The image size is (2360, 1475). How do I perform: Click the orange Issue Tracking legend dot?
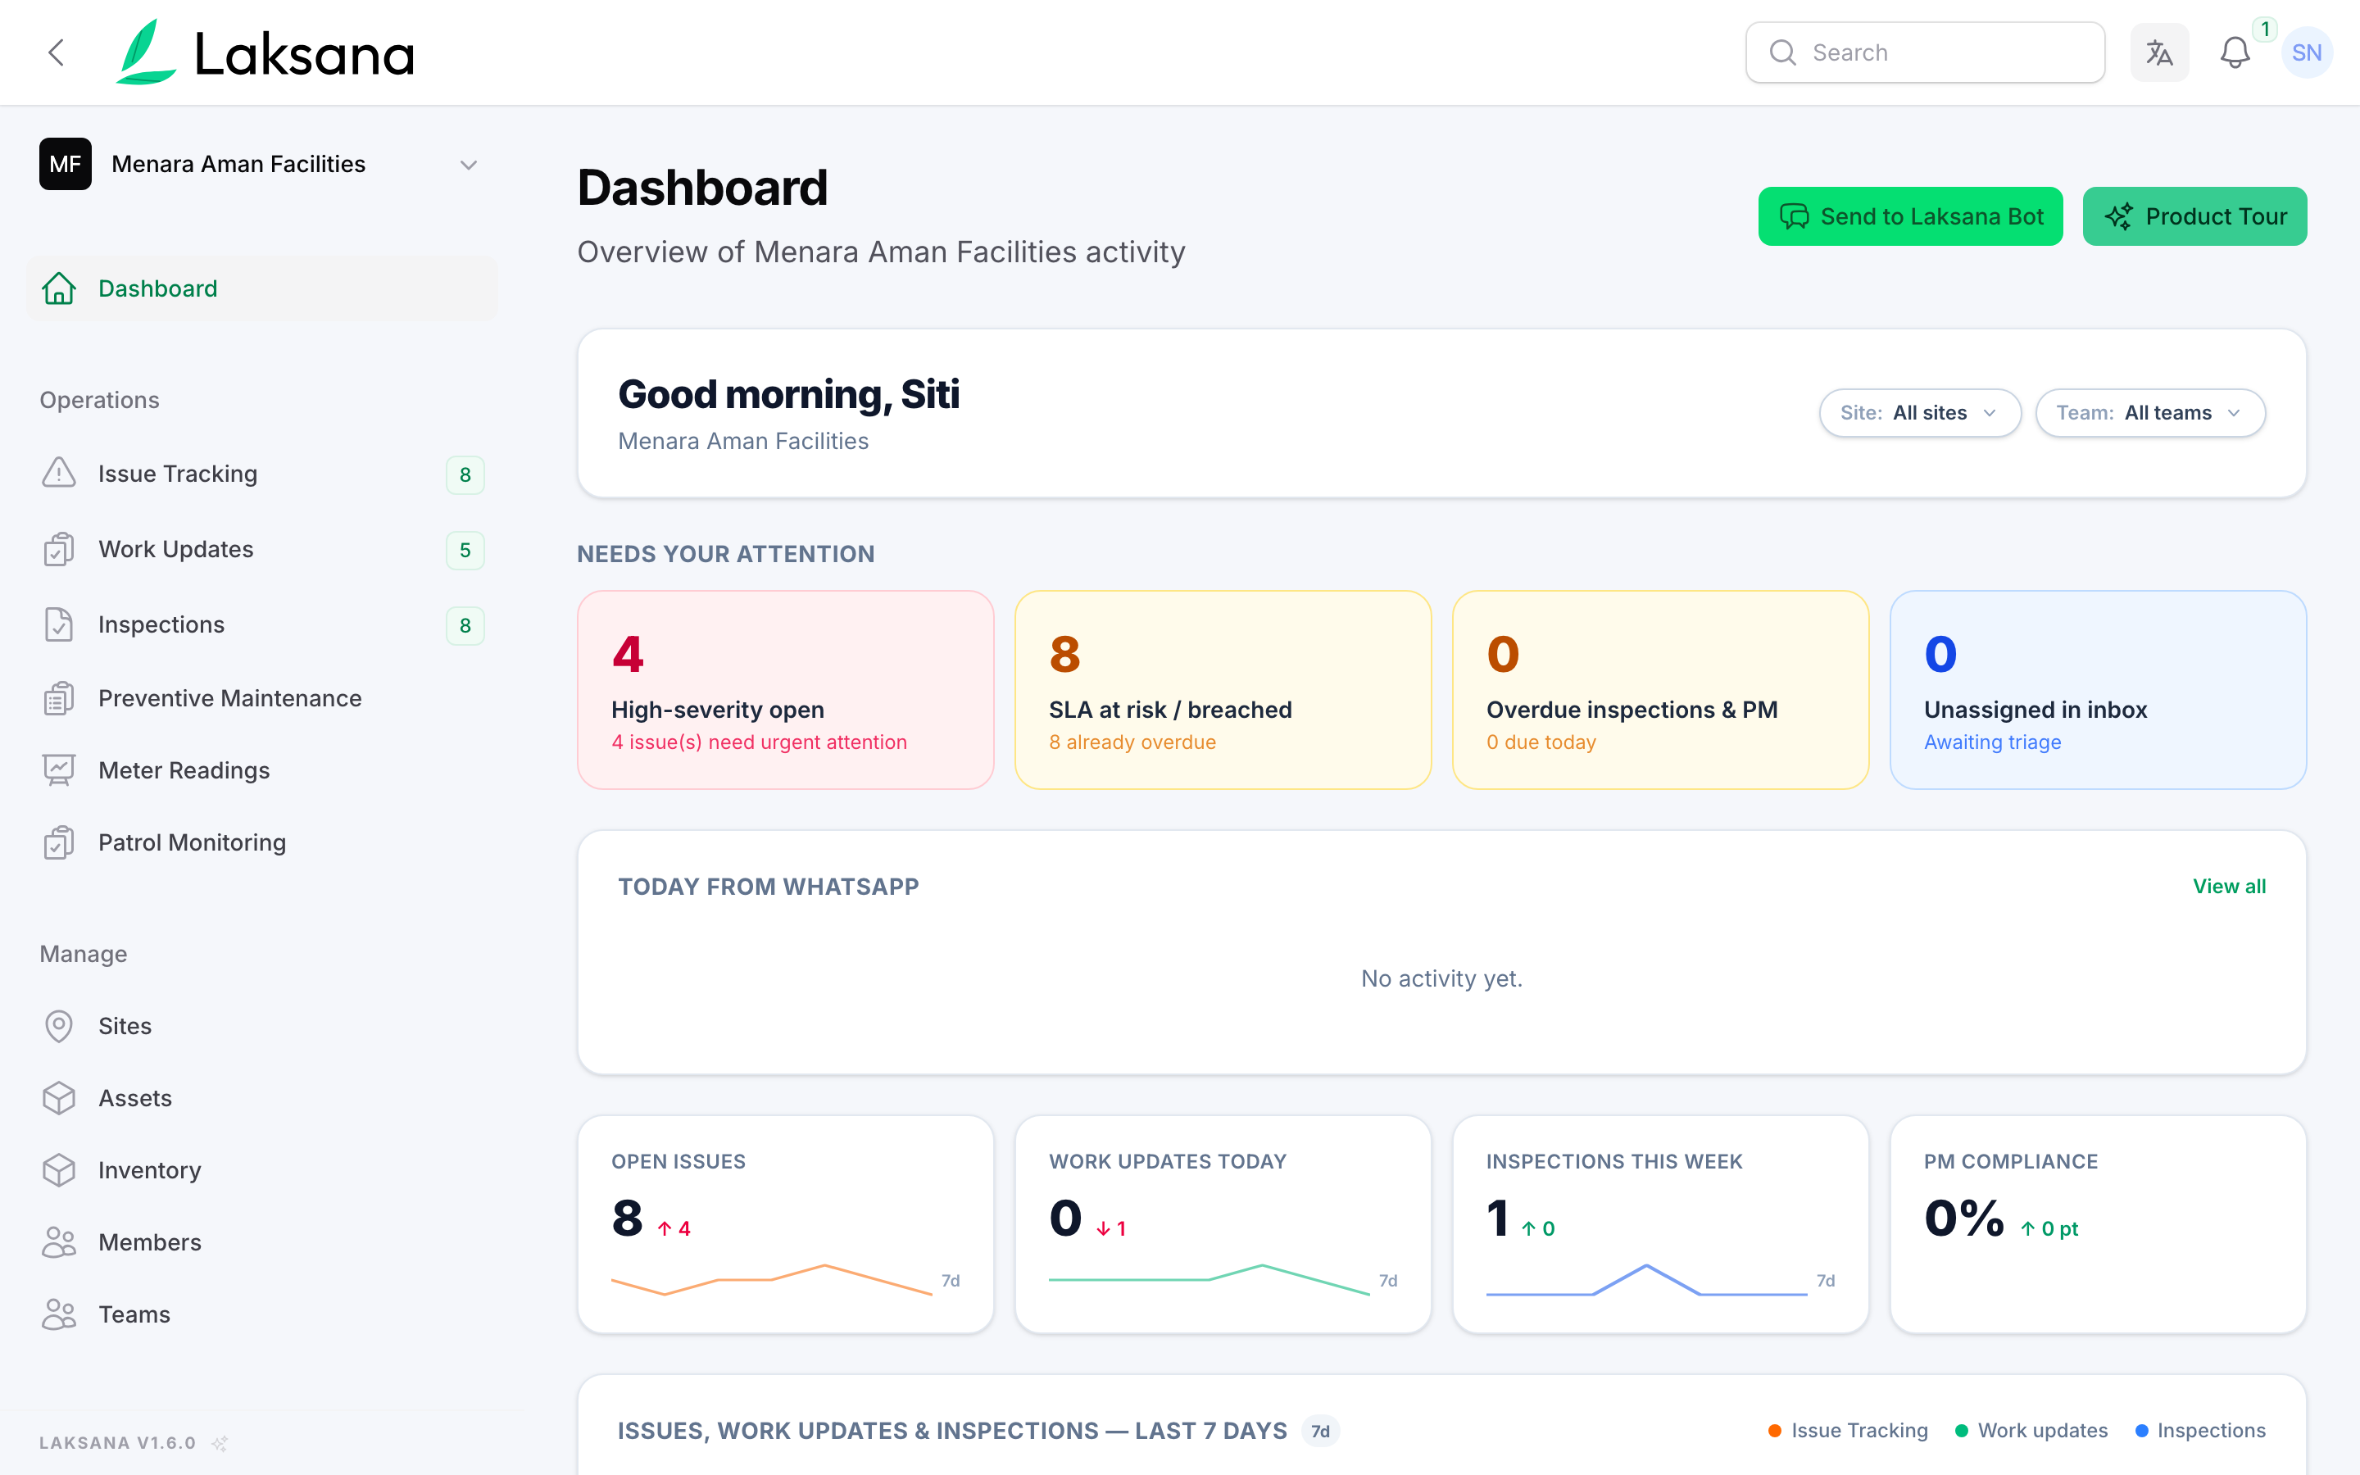[1775, 1431]
